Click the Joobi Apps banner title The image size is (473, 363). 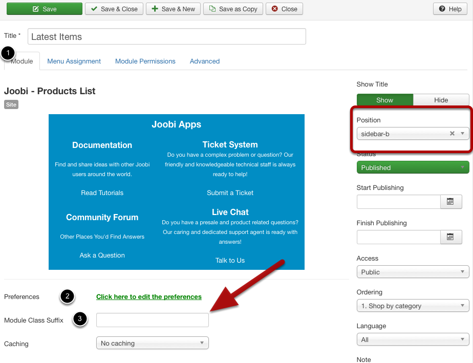tap(177, 124)
